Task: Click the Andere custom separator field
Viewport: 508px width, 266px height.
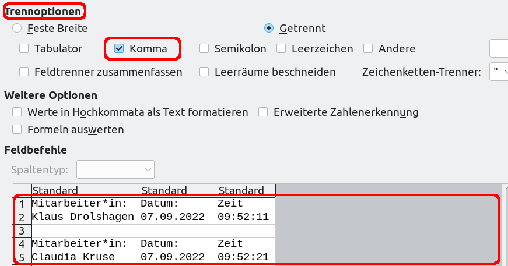Action: click(x=499, y=49)
